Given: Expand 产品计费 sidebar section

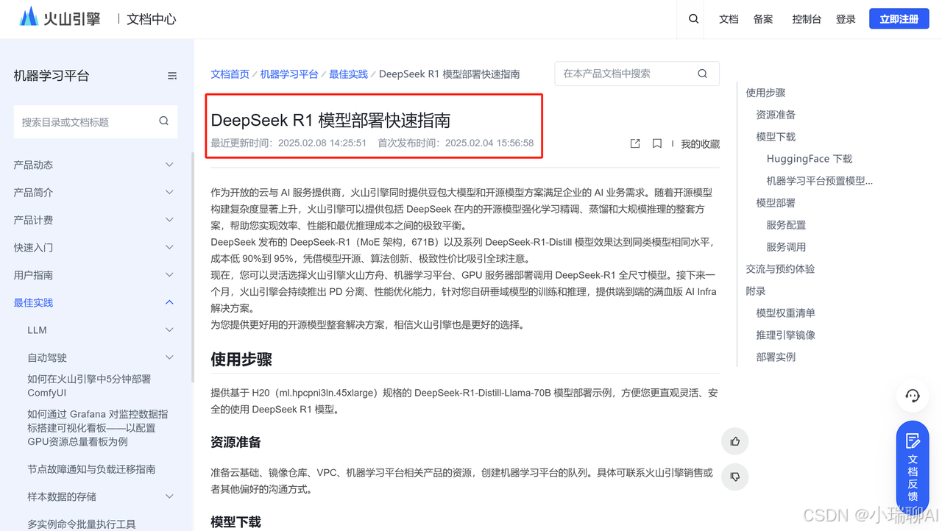Looking at the screenshot, I should point(96,220).
